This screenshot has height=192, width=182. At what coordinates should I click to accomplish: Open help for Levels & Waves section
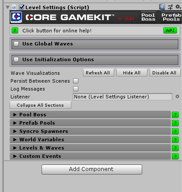pos(175,148)
